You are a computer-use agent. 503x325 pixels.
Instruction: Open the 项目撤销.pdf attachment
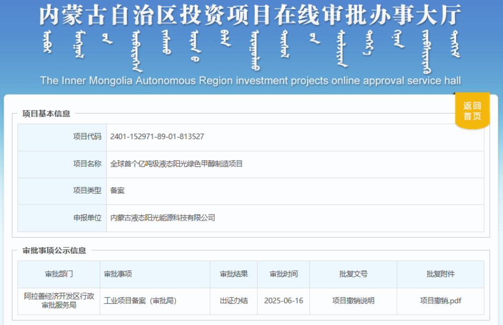click(x=440, y=301)
